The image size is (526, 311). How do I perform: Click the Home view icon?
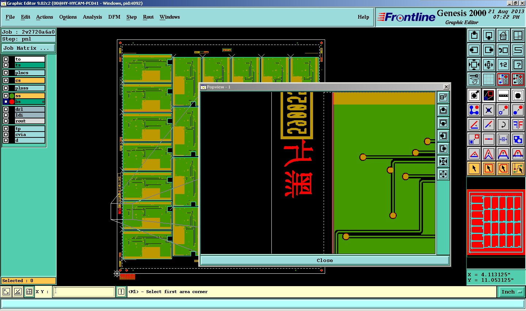tap(503, 35)
